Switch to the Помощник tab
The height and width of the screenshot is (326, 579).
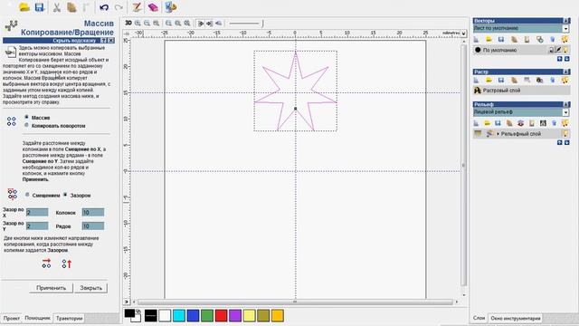(37, 318)
